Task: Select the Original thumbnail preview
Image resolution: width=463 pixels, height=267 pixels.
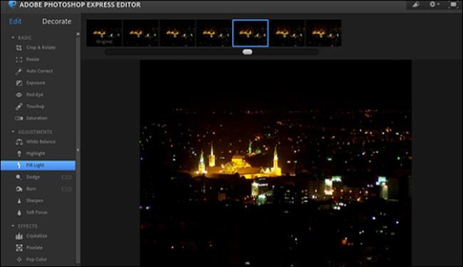Action: click(x=104, y=33)
